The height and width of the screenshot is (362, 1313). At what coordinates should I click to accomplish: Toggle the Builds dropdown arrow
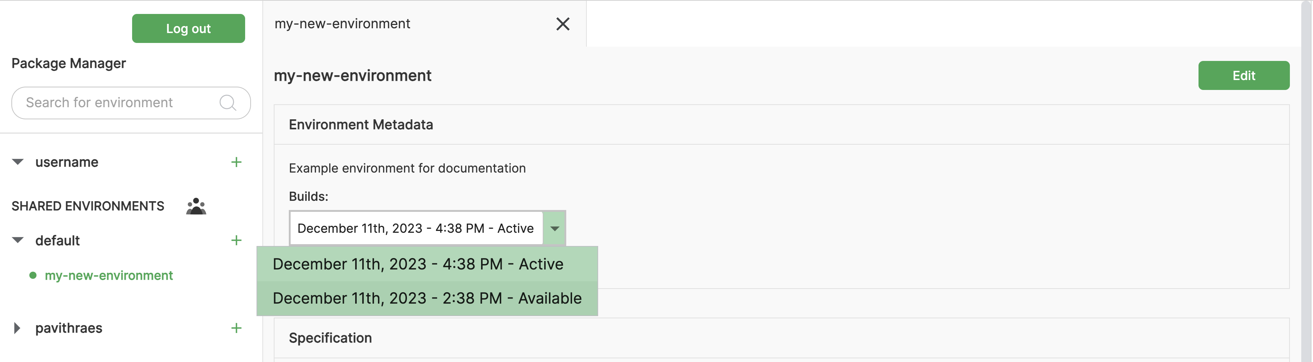554,228
